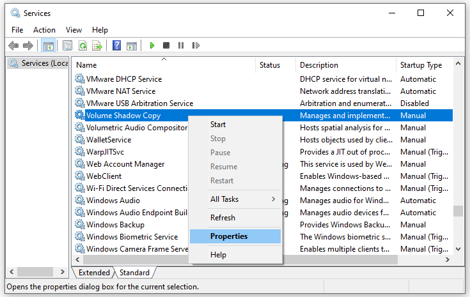Switch to the Extended tab

pos(94,273)
